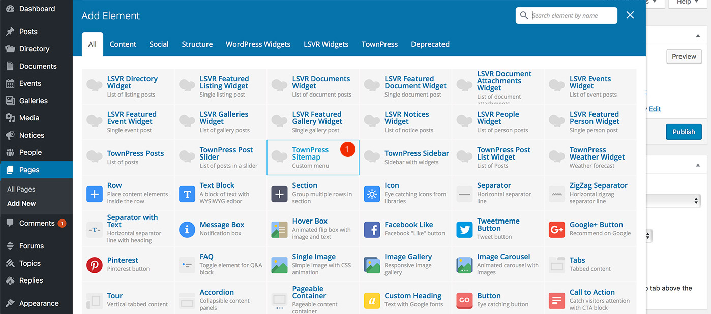Pick the Custom Heading element icon
Image resolution: width=711 pixels, height=314 pixels.
[372, 300]
